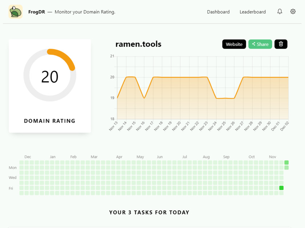
Task: Click the last Monday heatmap cell
Action: 286,168
